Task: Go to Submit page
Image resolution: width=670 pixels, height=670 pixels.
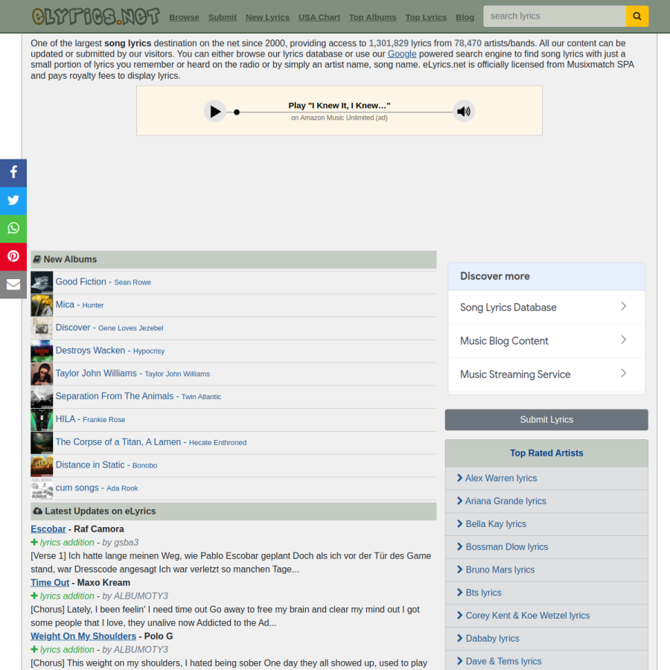Action: (x=222, y=18)
